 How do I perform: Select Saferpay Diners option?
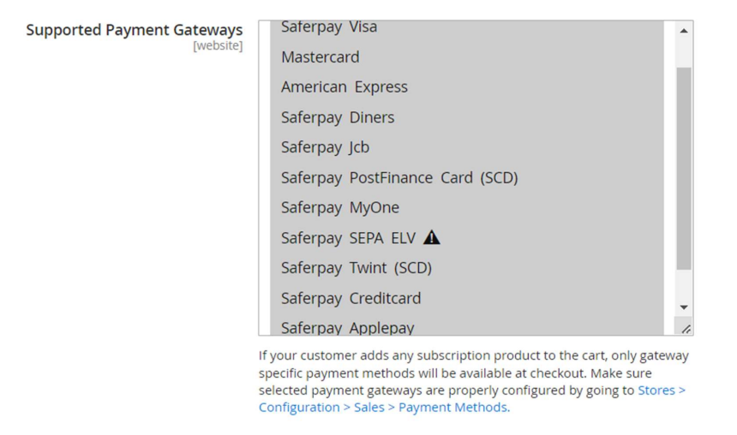(338, 117)
